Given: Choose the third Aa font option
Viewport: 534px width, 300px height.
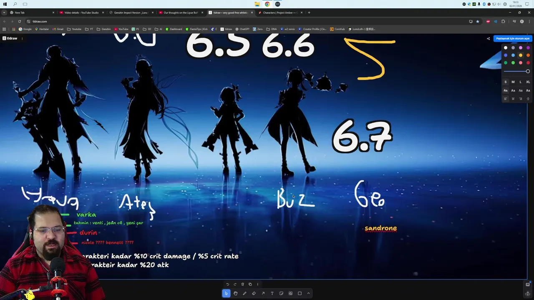Looking at the screenshot, I should click(x=521, y=90).
